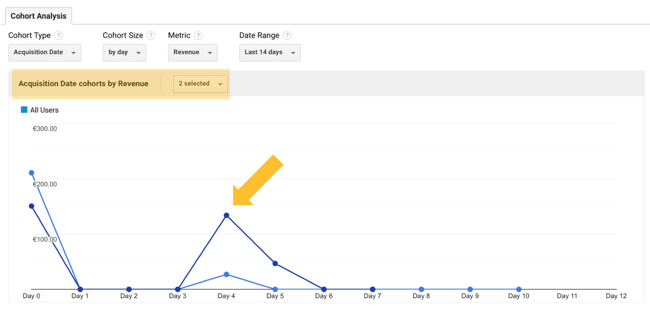650x314 pixels.
Task: Click the light blue Day 0 data point
Action: 32,173
